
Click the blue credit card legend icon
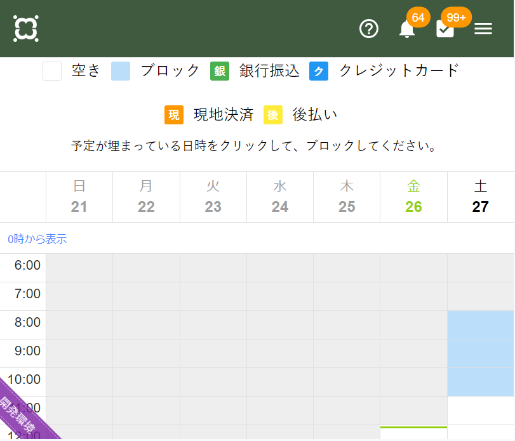(319, 71)
